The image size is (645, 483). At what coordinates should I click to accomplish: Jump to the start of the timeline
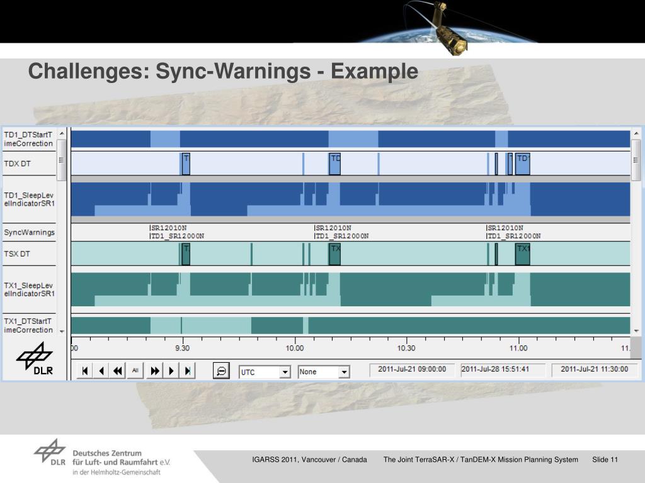click(85, 371)
